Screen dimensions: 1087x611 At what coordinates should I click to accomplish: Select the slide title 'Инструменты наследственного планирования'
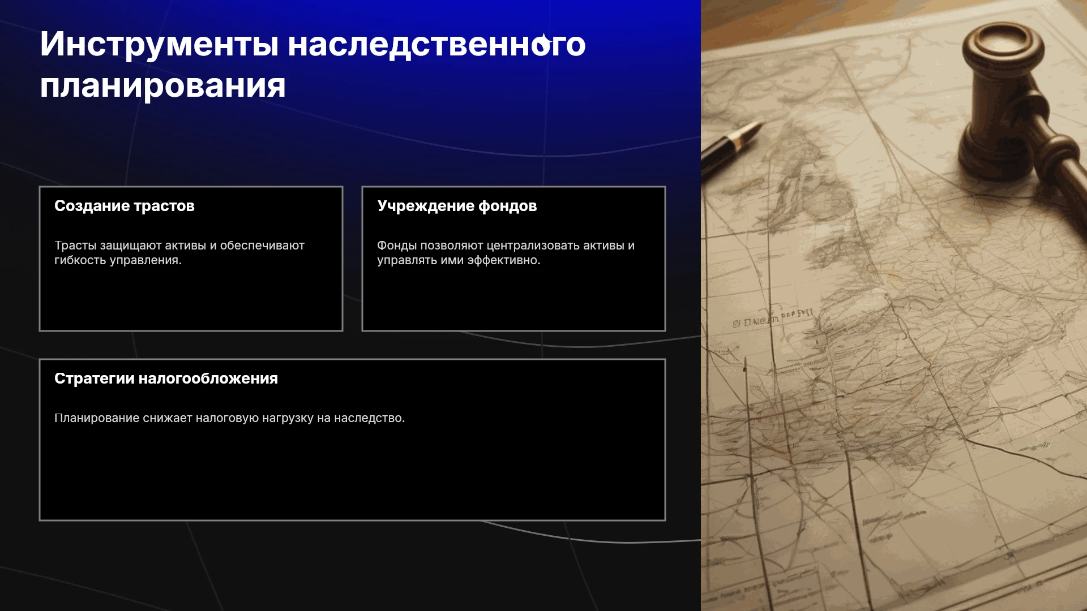coord(313,64)
